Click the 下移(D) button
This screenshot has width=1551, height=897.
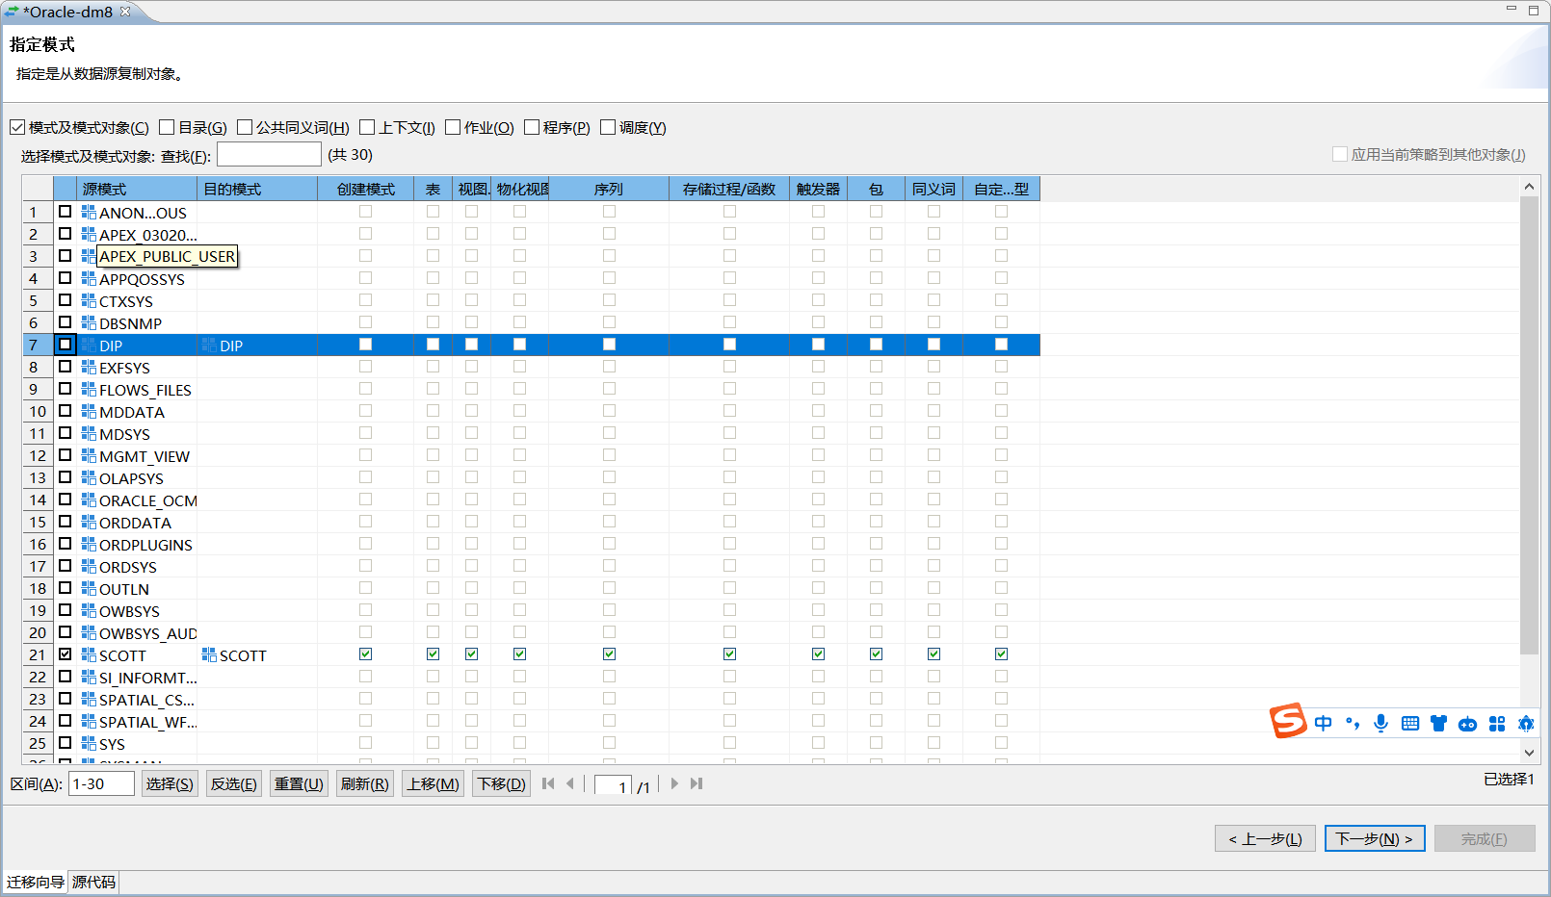pyautogui.click(x=502, y=783)
